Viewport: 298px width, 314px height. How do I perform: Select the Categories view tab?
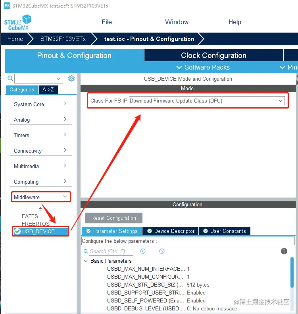(x=22, y=89)
